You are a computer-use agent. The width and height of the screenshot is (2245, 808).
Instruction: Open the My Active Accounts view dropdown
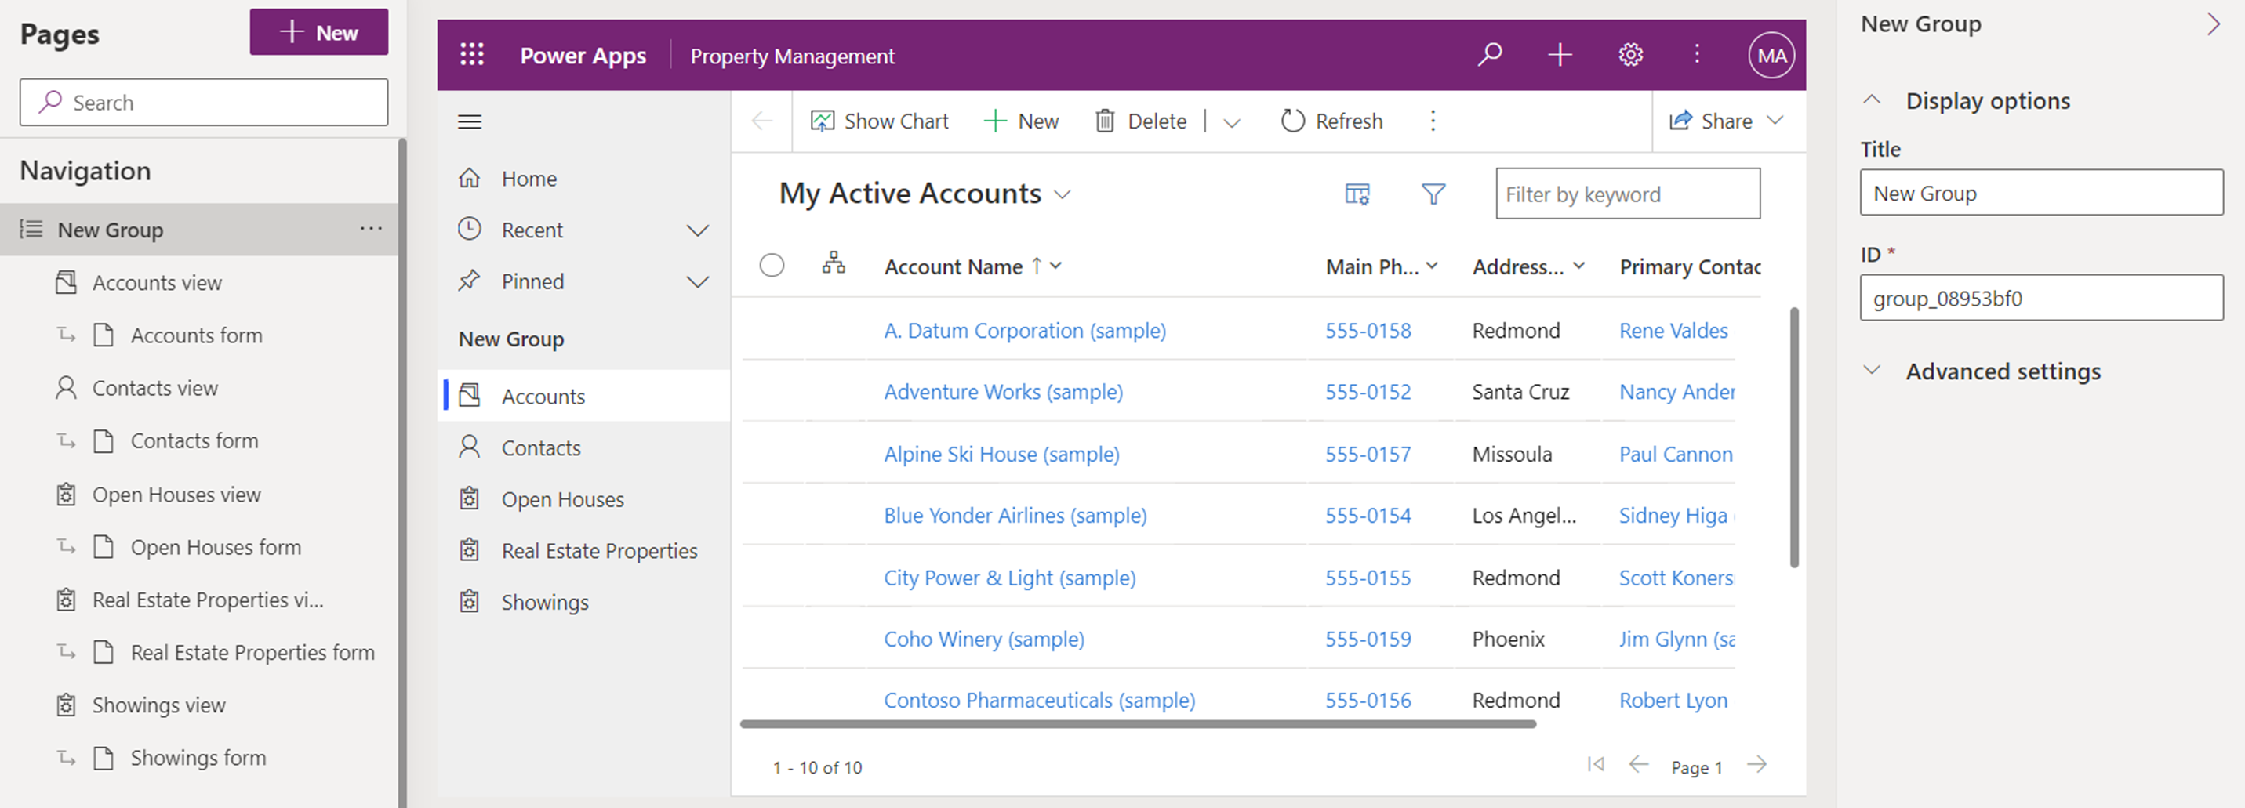pyautogui.click(x=1062, y=194)
